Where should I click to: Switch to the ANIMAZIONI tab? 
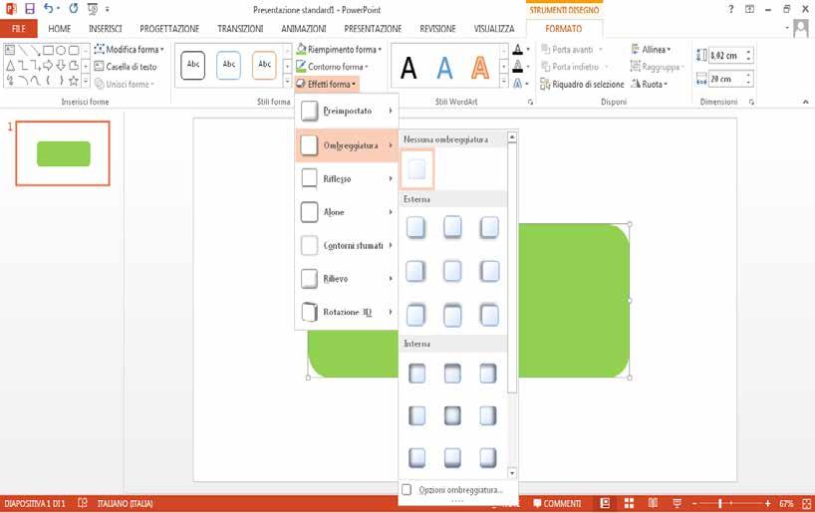[304, 29]
